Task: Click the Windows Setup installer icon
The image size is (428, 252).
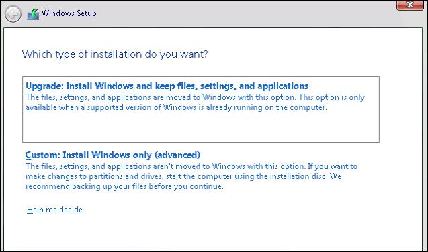Action: 33,14
